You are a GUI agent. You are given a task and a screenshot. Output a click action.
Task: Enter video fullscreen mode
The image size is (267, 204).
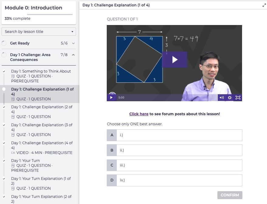pos(238,98)
